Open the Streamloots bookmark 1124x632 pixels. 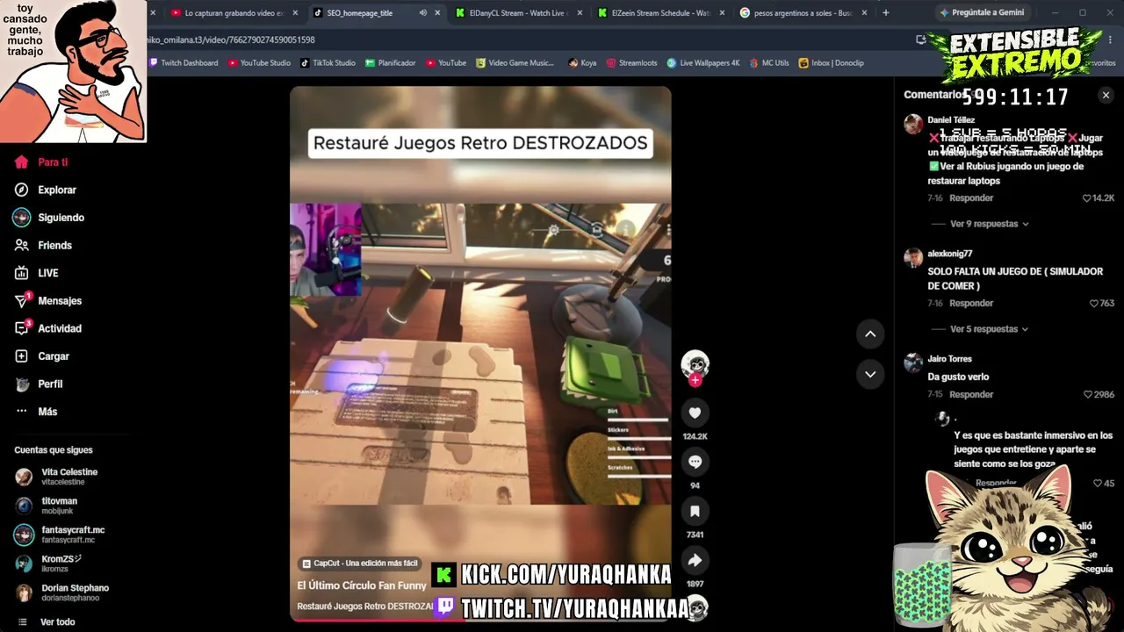point(631,63)
